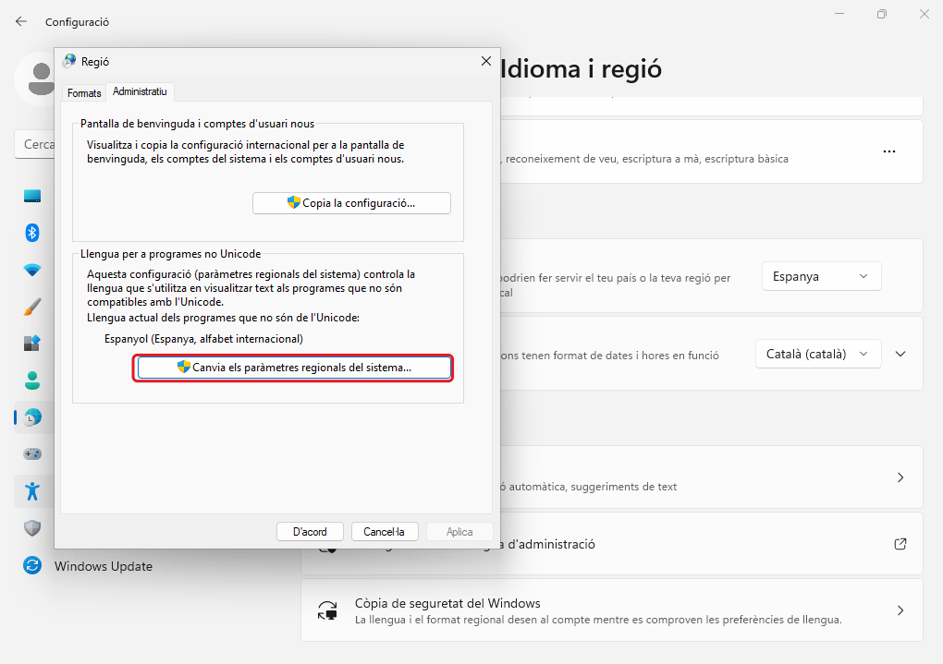Click the 'Copia la configuració...' button
This screenshot has width=943, height=664.
(x=351, y=203)
